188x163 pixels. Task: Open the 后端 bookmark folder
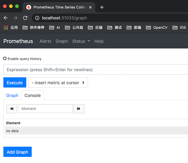[x=95, y=28]
